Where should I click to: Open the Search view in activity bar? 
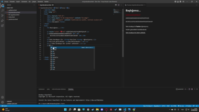click(x=2, y=11)
